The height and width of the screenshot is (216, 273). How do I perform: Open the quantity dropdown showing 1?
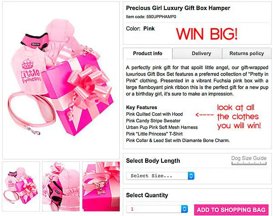click(157, 209)
